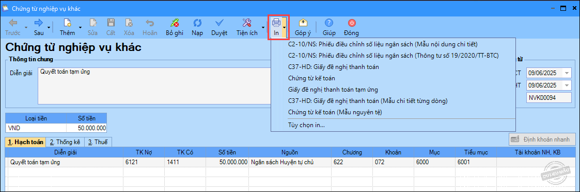
Task: Toggle the In print dropdown arrow
Action: [284, 28]
